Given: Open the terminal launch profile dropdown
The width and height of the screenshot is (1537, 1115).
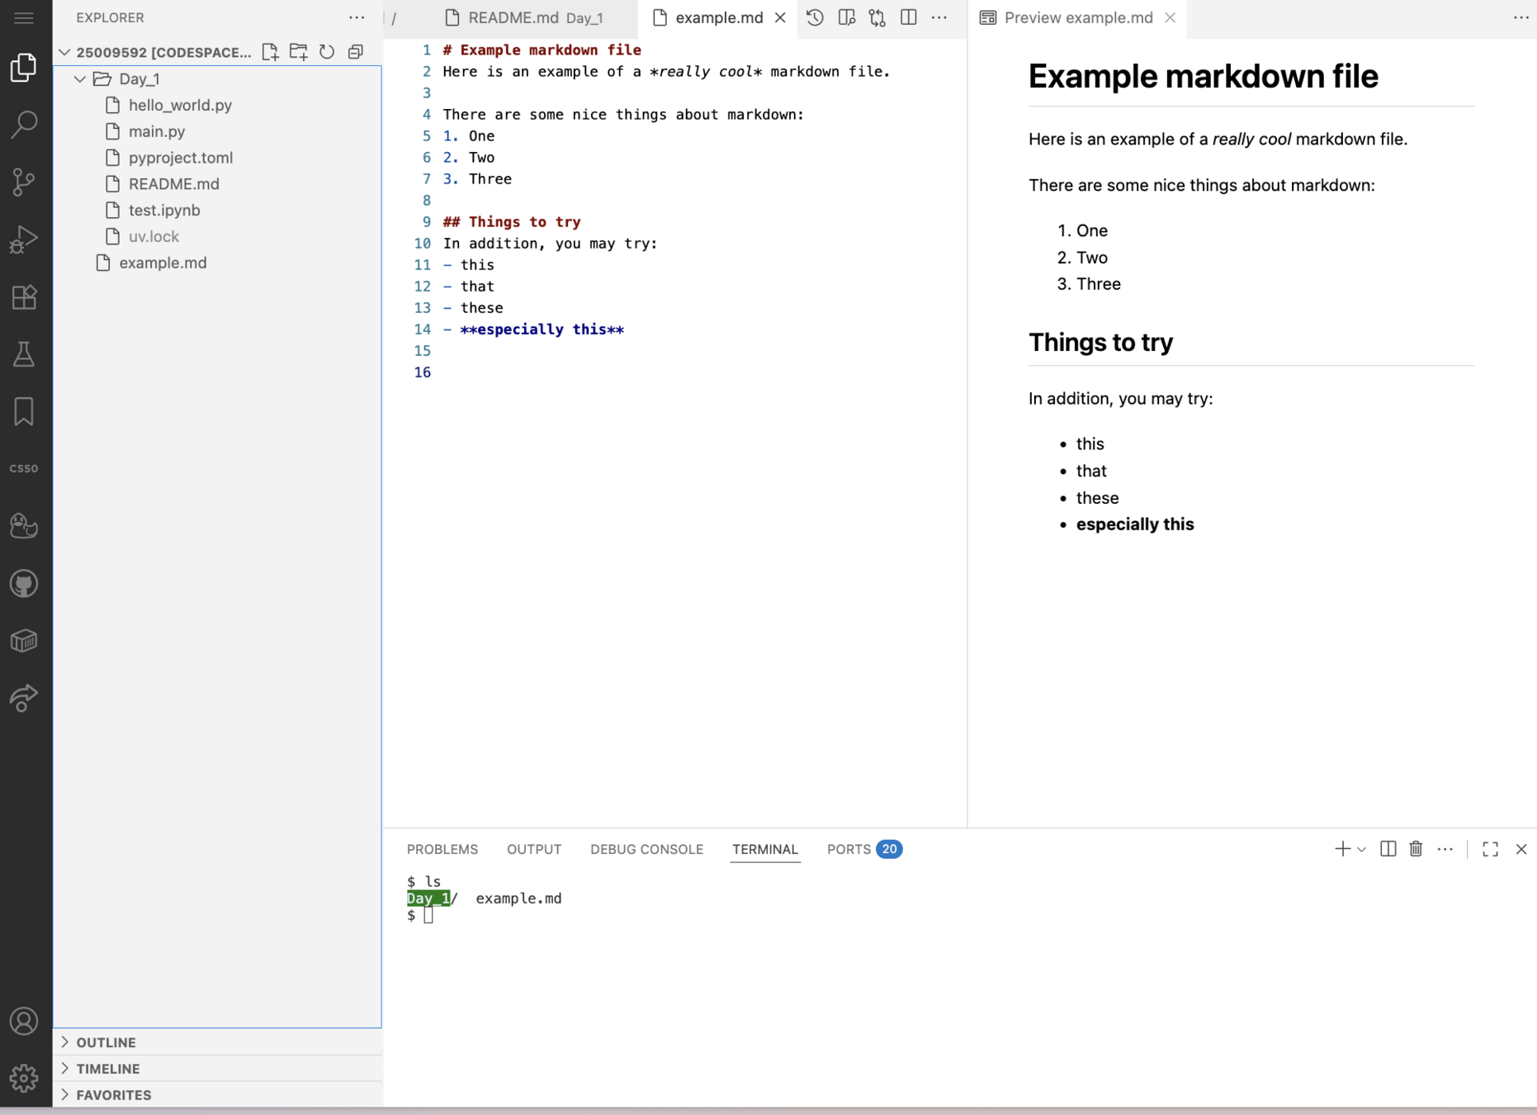Looking at the screenshot, I should pyautogui.click(x=1361, y=849).
